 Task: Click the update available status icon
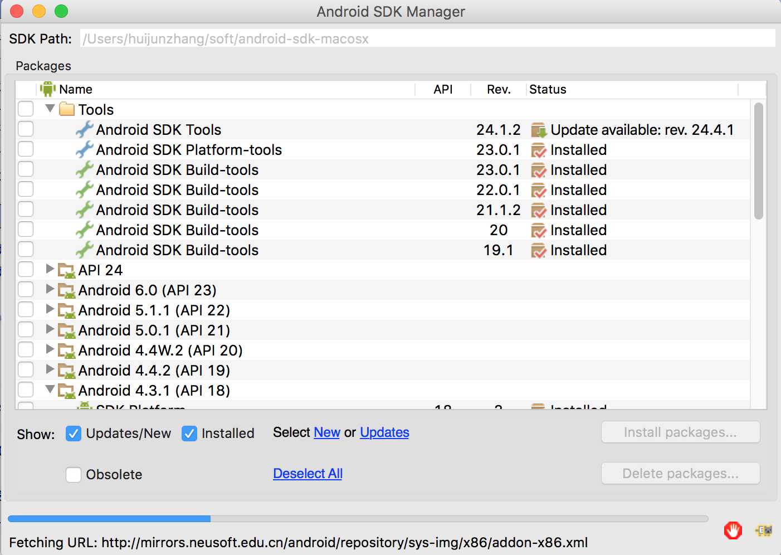(x=539, y=130)
